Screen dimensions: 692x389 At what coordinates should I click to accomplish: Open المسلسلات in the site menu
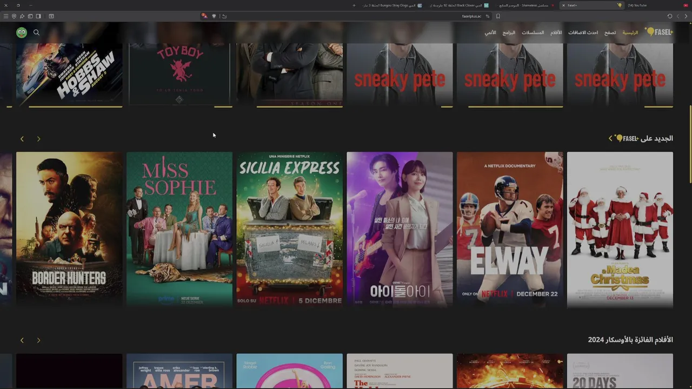tap(533, 32)
